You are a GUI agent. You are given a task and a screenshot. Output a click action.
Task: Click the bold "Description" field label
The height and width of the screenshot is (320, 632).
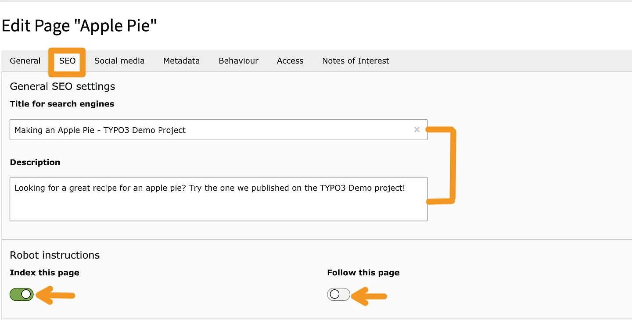click(x=35, y=162)
